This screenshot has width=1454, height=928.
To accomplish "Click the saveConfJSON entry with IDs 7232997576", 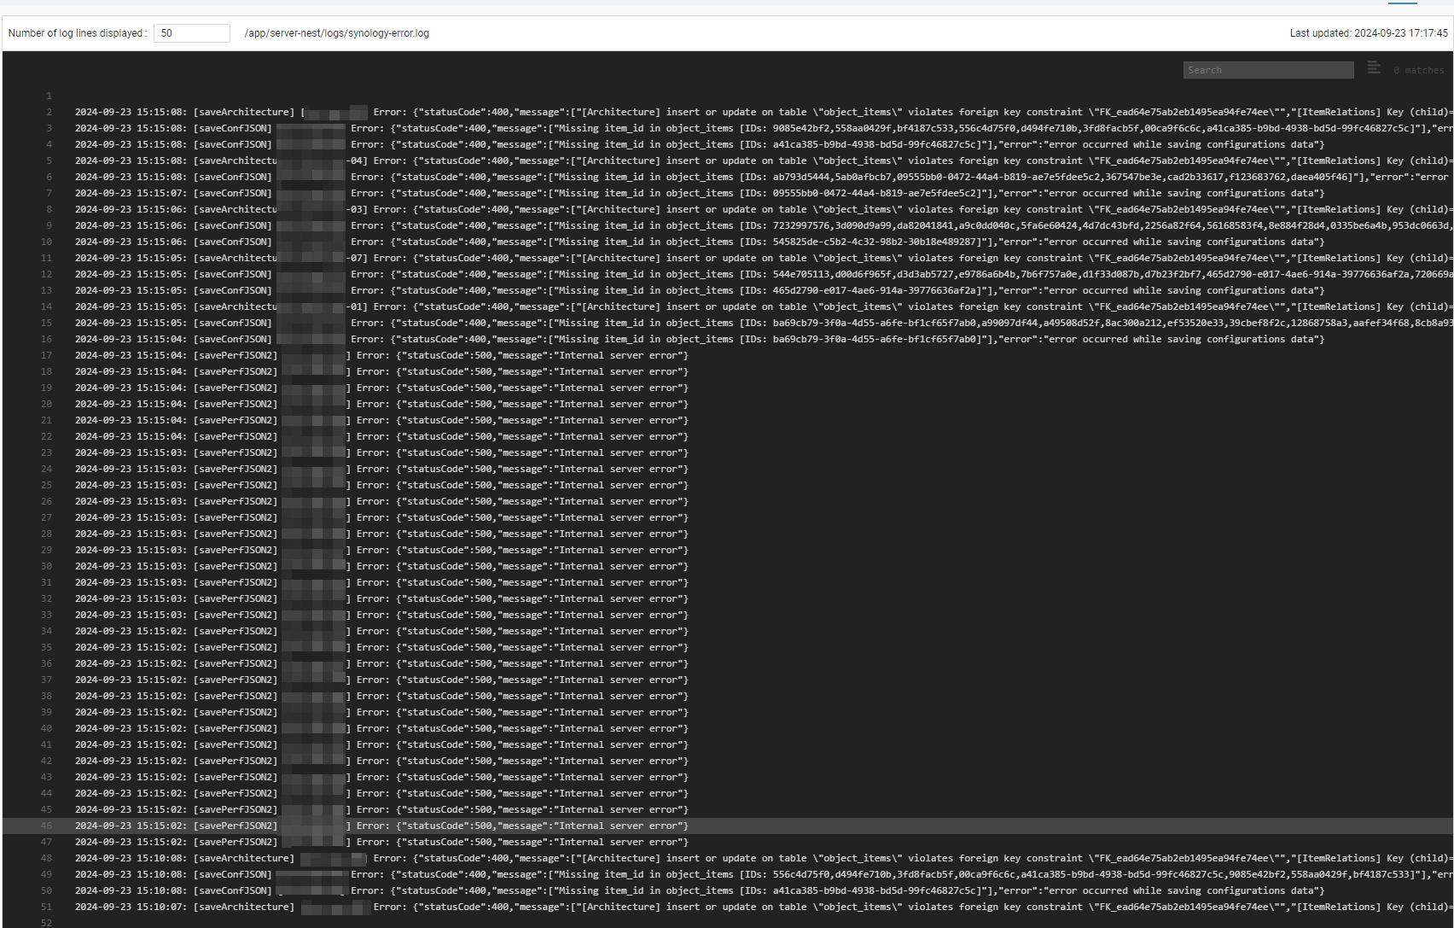I will pos(763,225).
